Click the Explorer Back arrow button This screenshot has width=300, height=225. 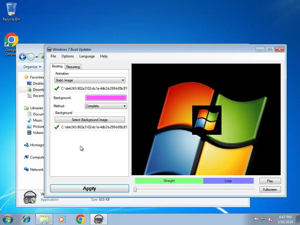coord(23,57)
